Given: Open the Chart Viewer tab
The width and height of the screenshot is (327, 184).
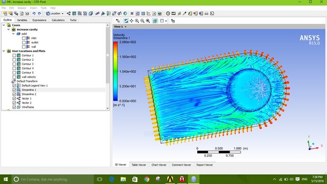Looking at the screenshot, I should tap(159, 165).
